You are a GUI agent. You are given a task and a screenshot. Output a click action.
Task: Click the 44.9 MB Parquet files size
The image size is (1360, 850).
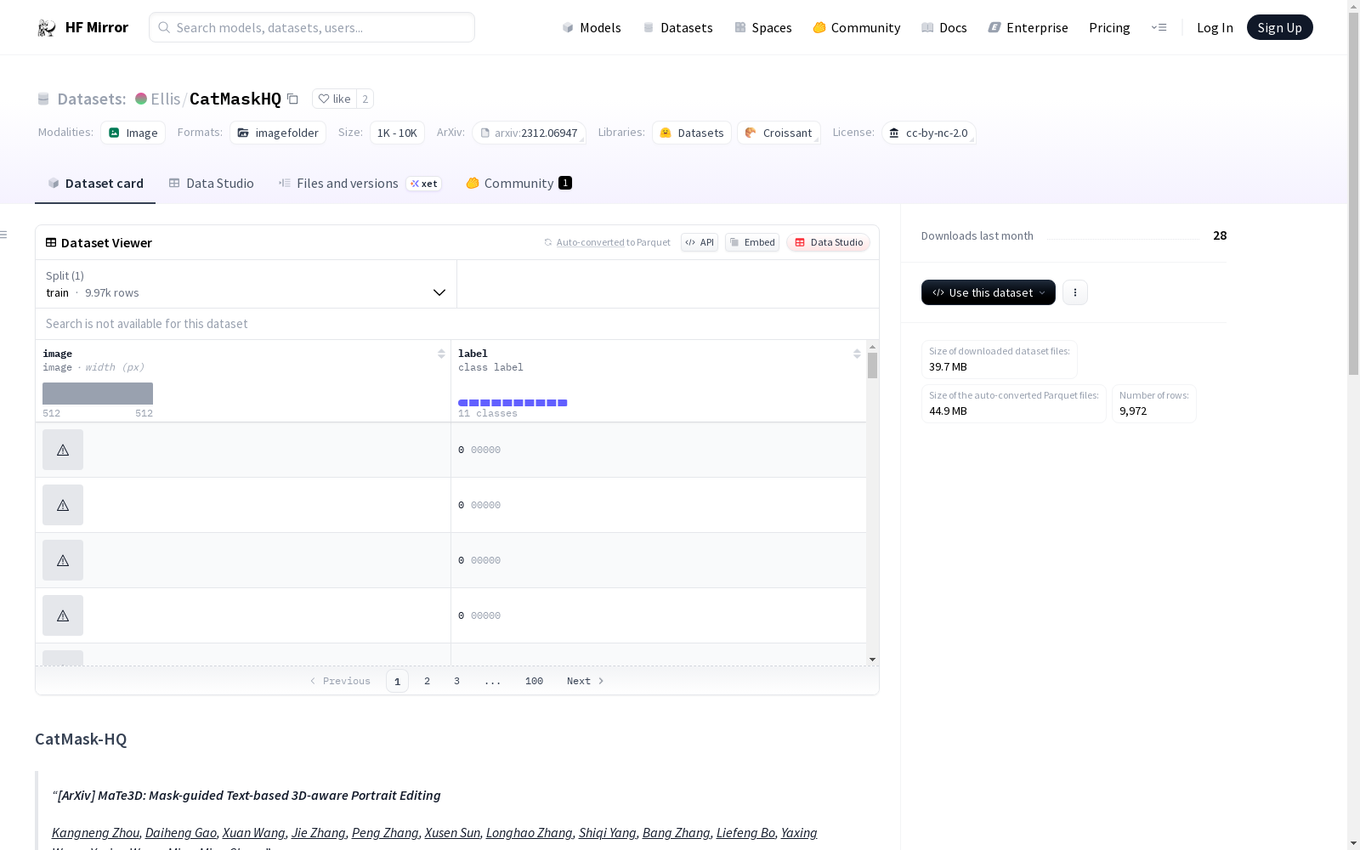pos(948,411)
